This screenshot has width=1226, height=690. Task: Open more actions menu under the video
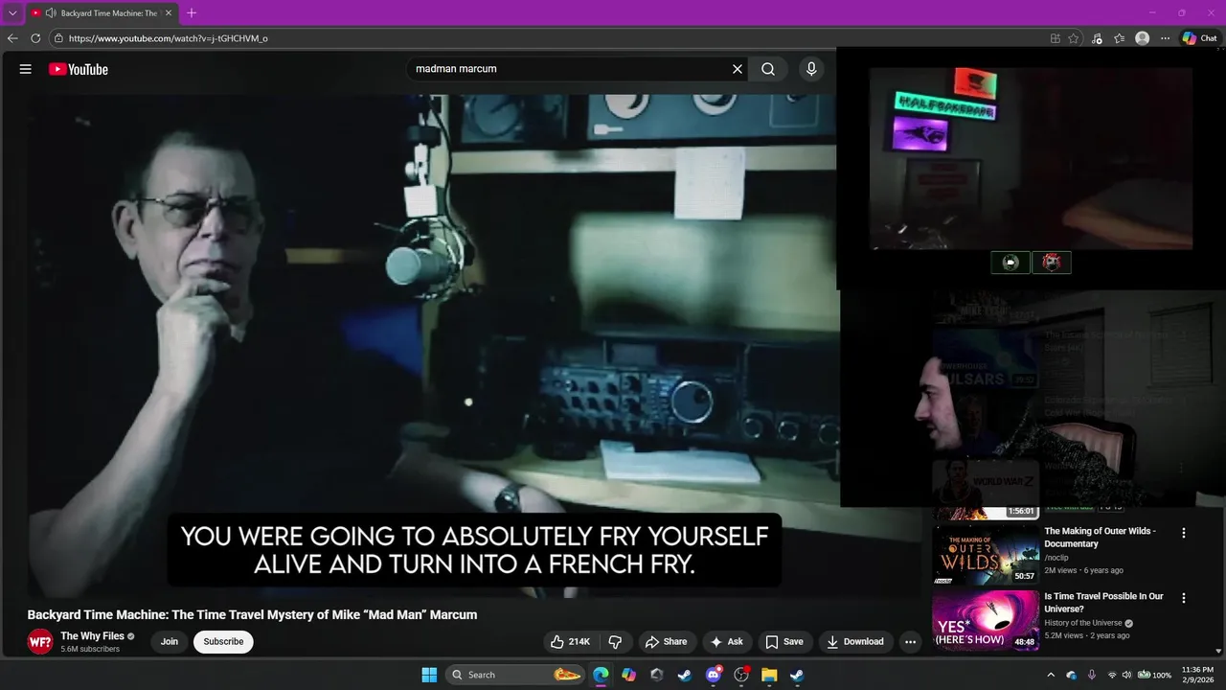click(x=911, y=642)
